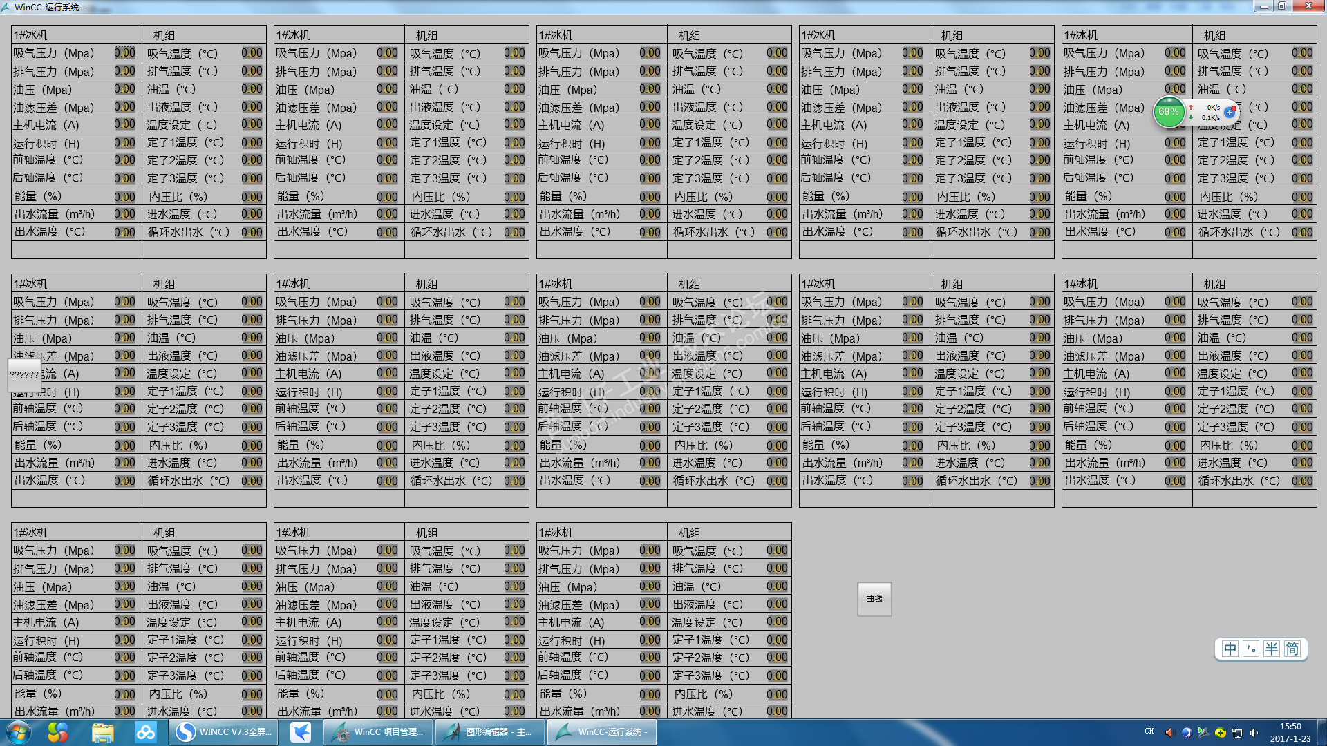Launch Baidu cloud icon in taskbar
Viewport: 1327px width, 746px height.
[x=145, y=732]
